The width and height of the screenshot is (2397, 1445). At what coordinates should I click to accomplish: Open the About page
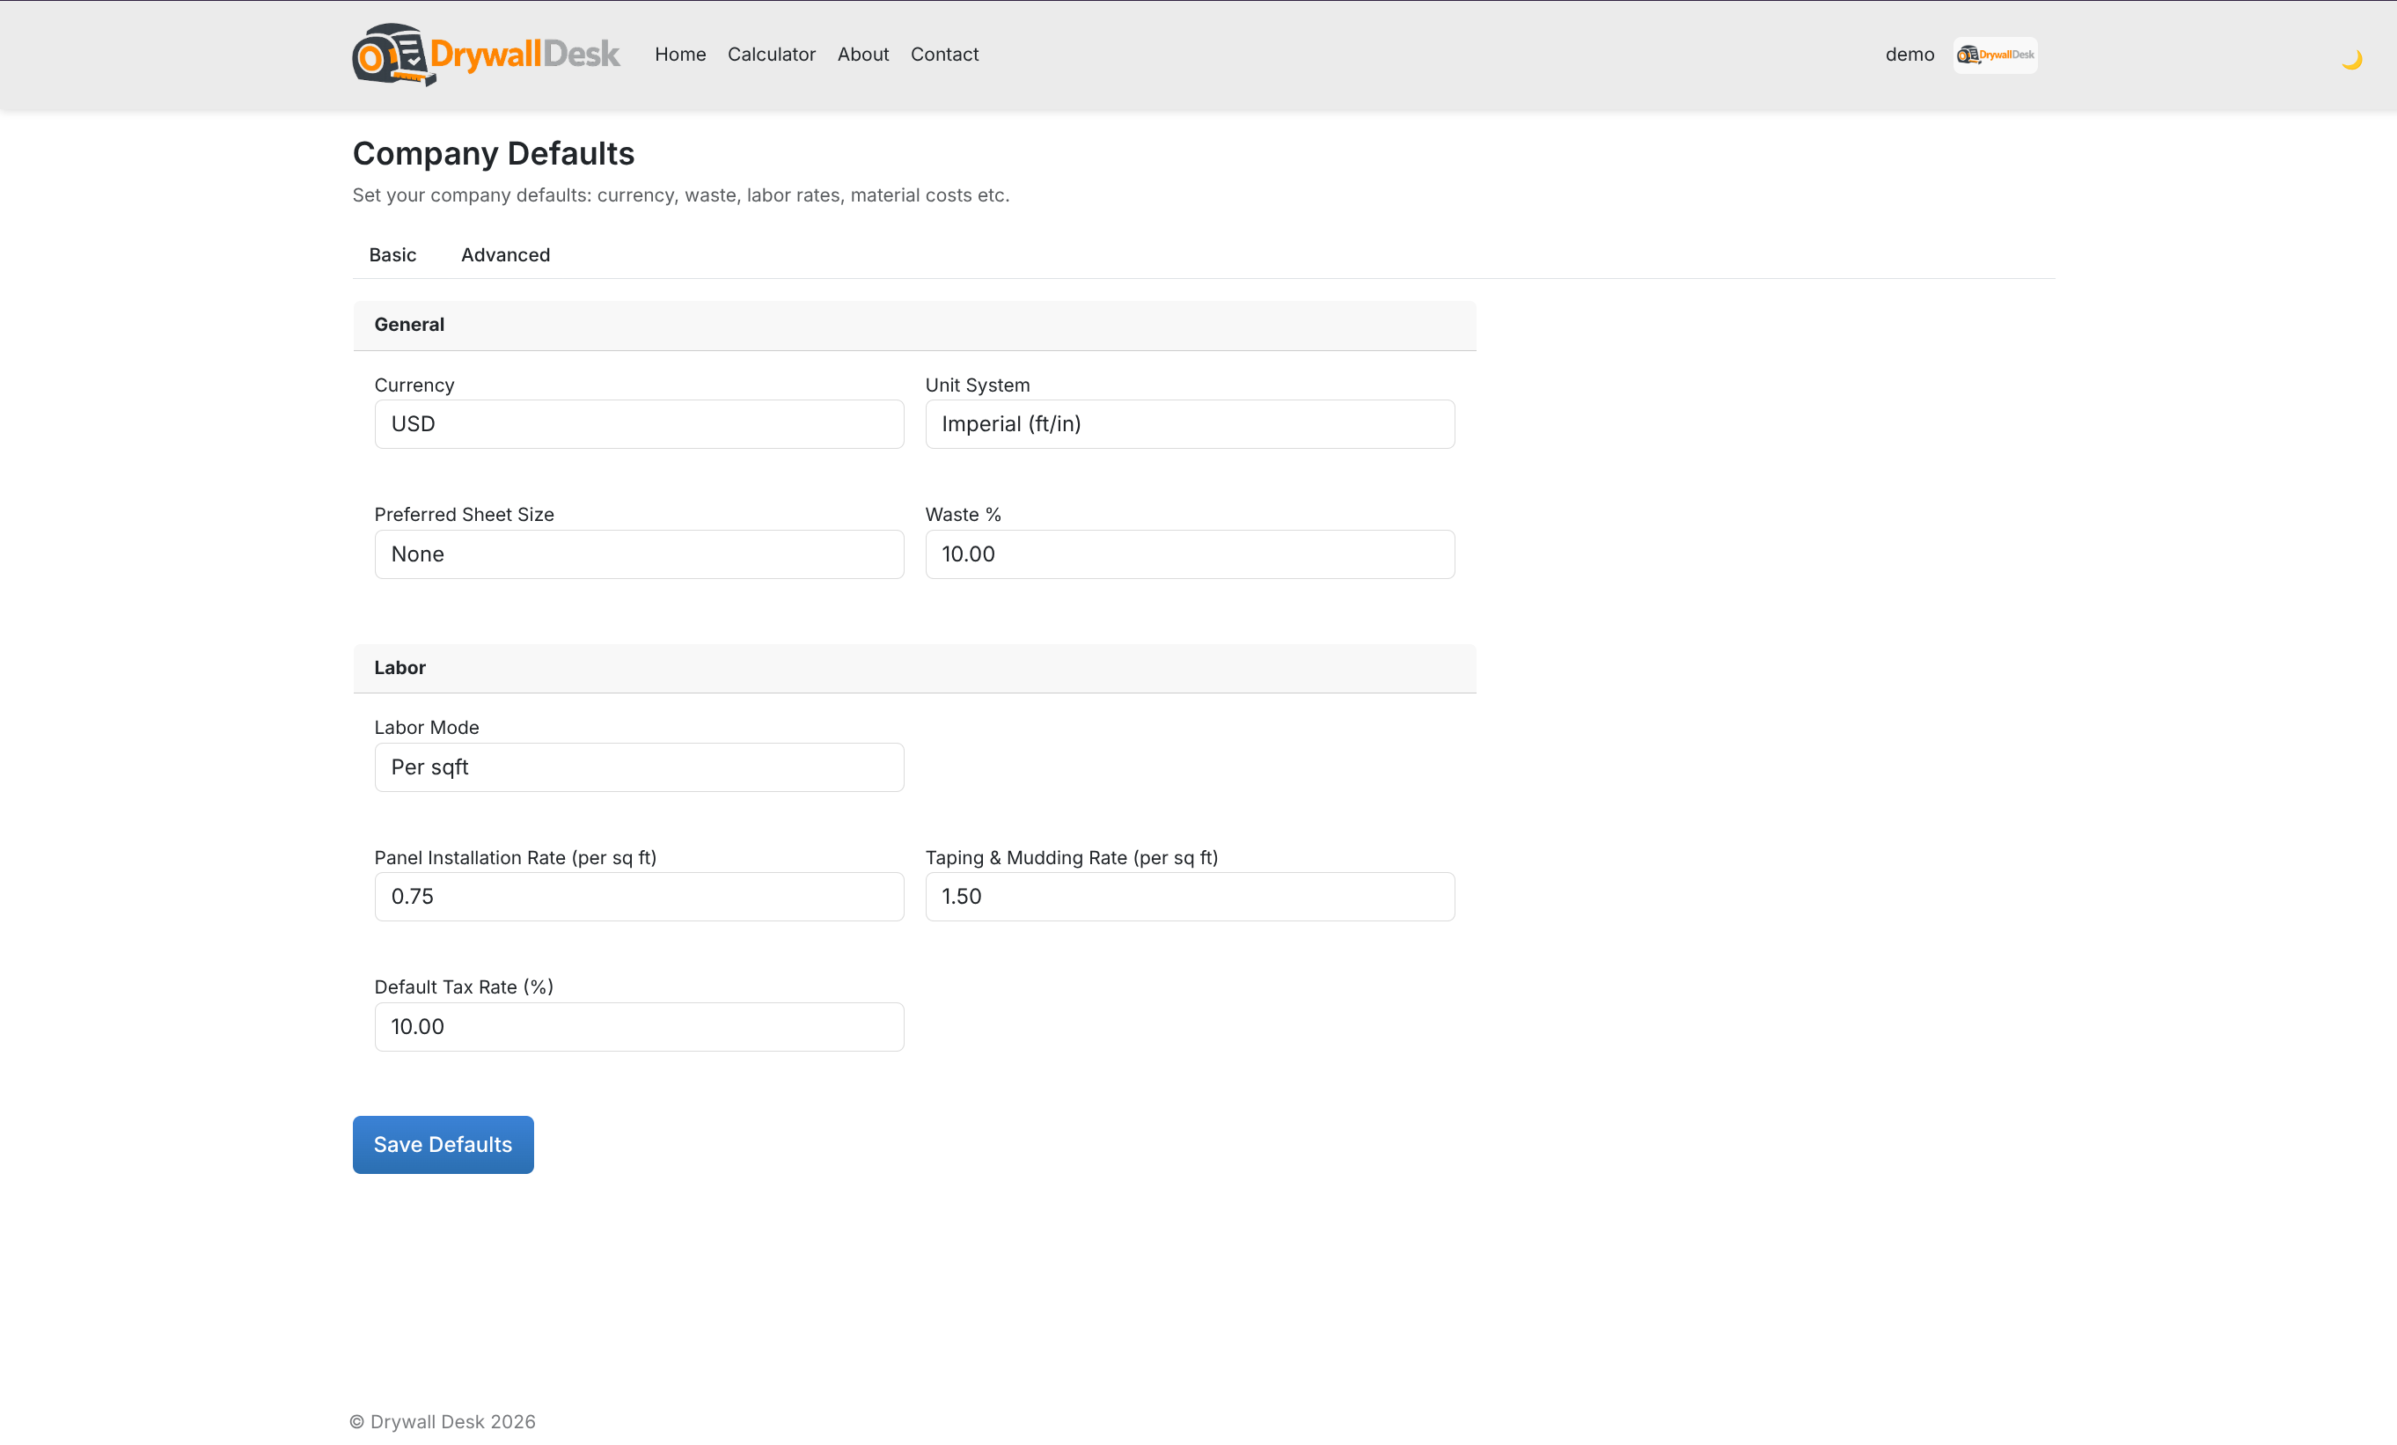tap(863, 55)
